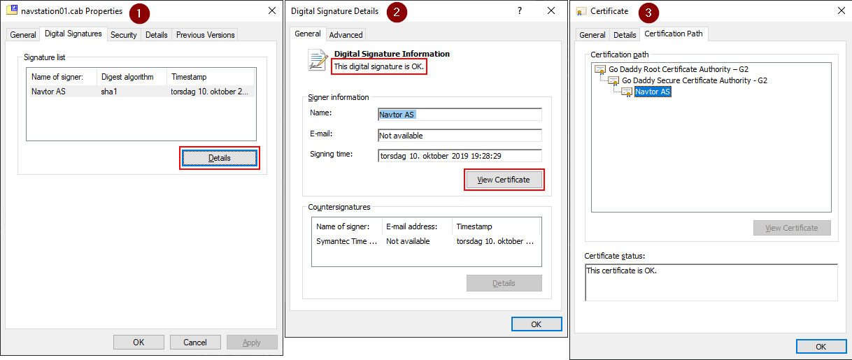
Task: Open General tab in Digital Signature Details
Action: click(308, 34)
